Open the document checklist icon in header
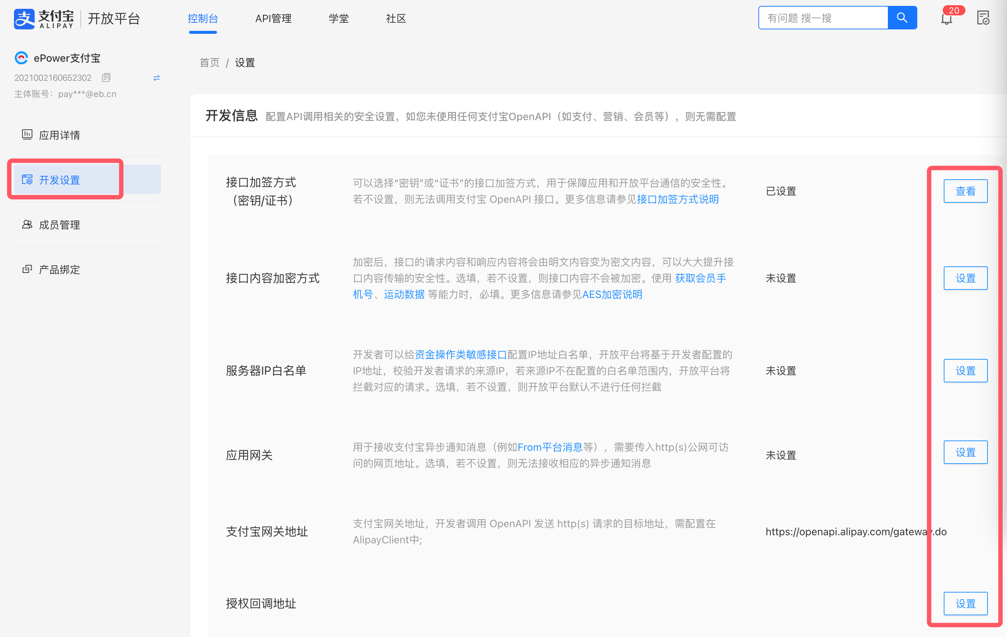 983,18
